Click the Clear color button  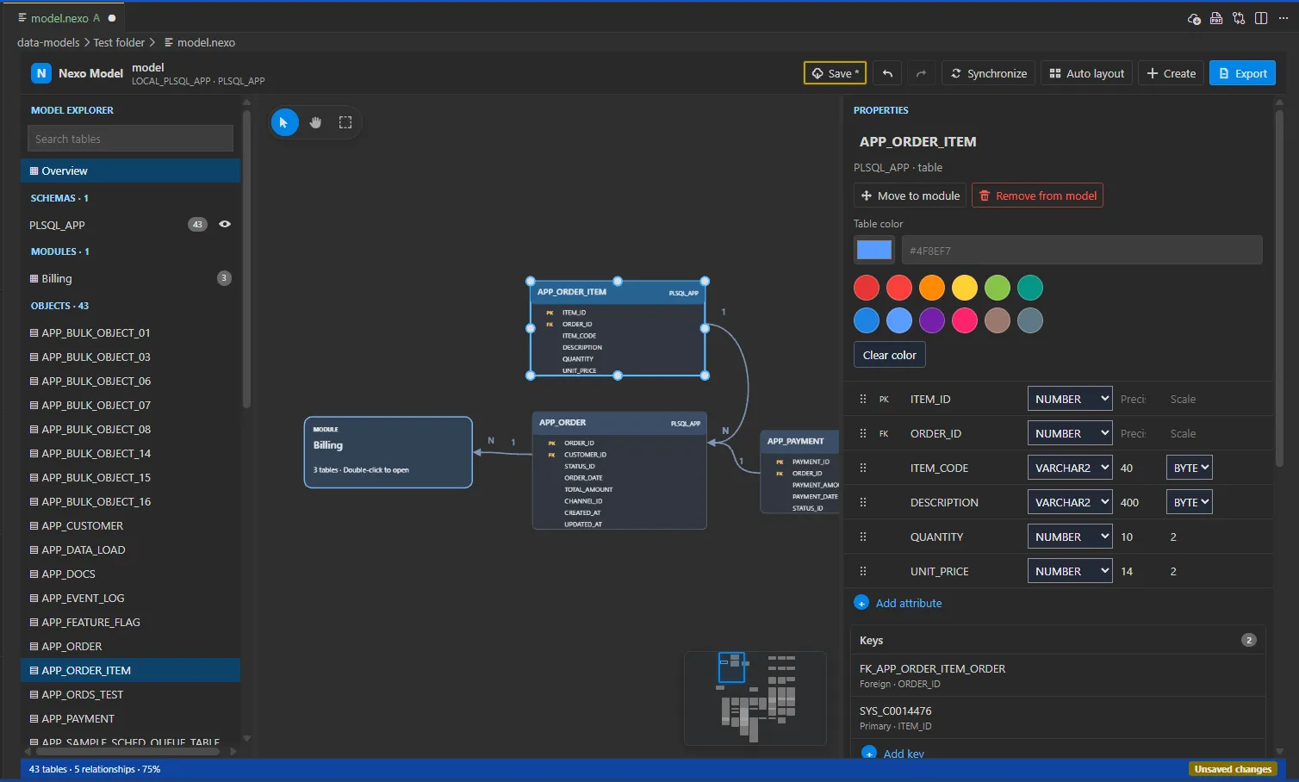pos(890,355)
